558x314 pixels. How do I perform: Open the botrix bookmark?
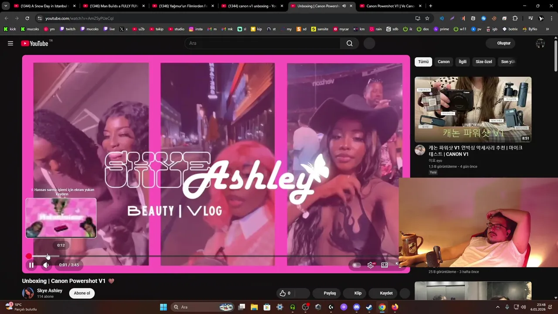coord(510,29)
